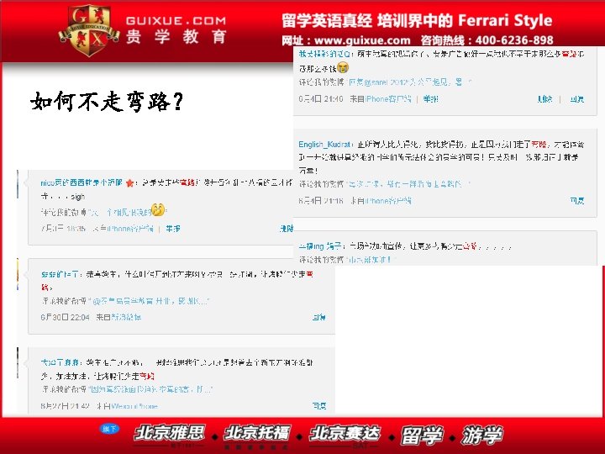Image resolution: width=605 pixels, height=454 pixels.
Task: Click the 北京赛达 SAT footer logo
Action: click(345, 434)
